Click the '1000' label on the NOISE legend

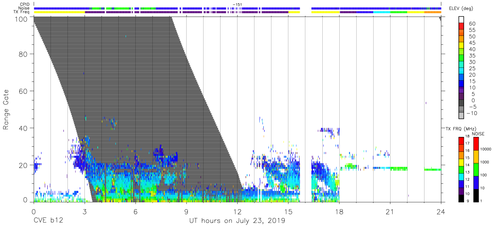[485, 162]
